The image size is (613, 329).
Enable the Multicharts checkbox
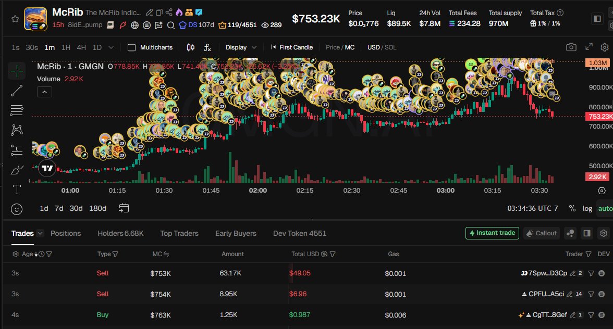(132, 47)
